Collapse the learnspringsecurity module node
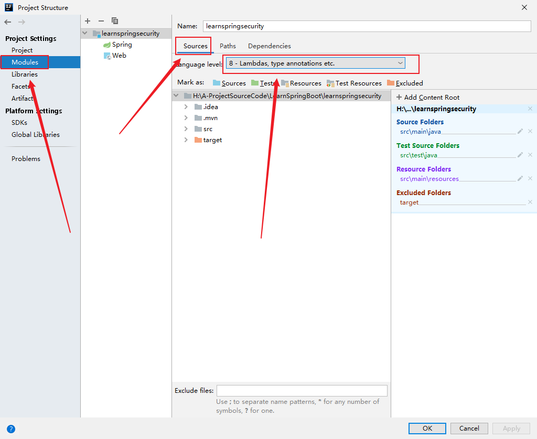Viewport: 537px width, 439px height. click(85, 33)
